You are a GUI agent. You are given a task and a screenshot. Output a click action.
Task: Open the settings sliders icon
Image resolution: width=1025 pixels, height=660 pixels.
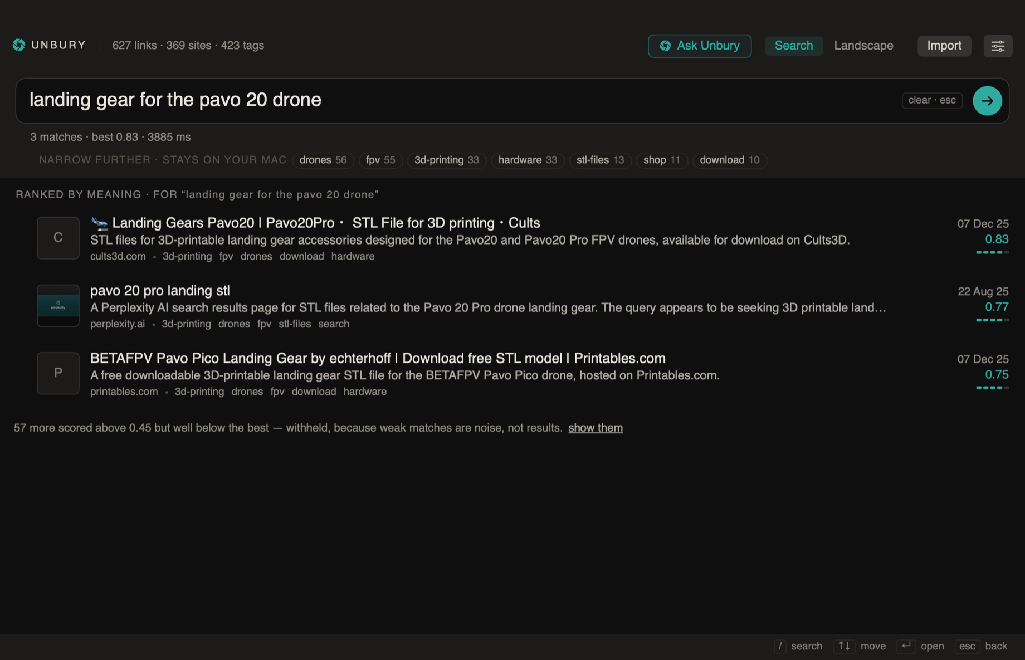point(998,46)
